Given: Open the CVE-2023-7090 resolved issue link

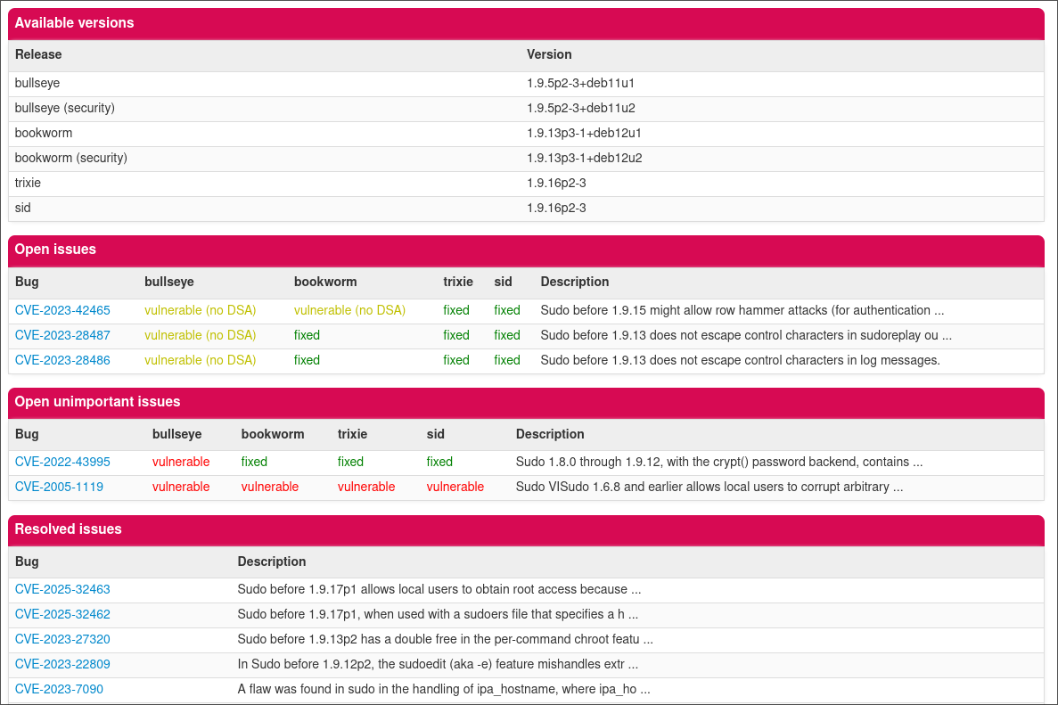Looking at the screenshot, I should [59, 690].
